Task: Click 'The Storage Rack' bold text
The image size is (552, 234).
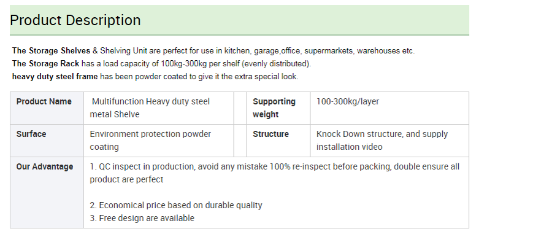Action: tap(46, 64)
